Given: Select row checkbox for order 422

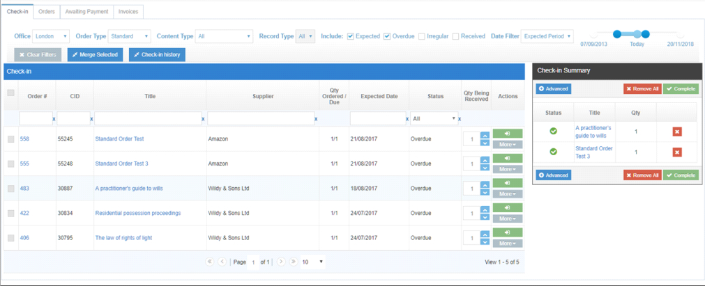Looking at the screenshot, I should pos(10,213).
